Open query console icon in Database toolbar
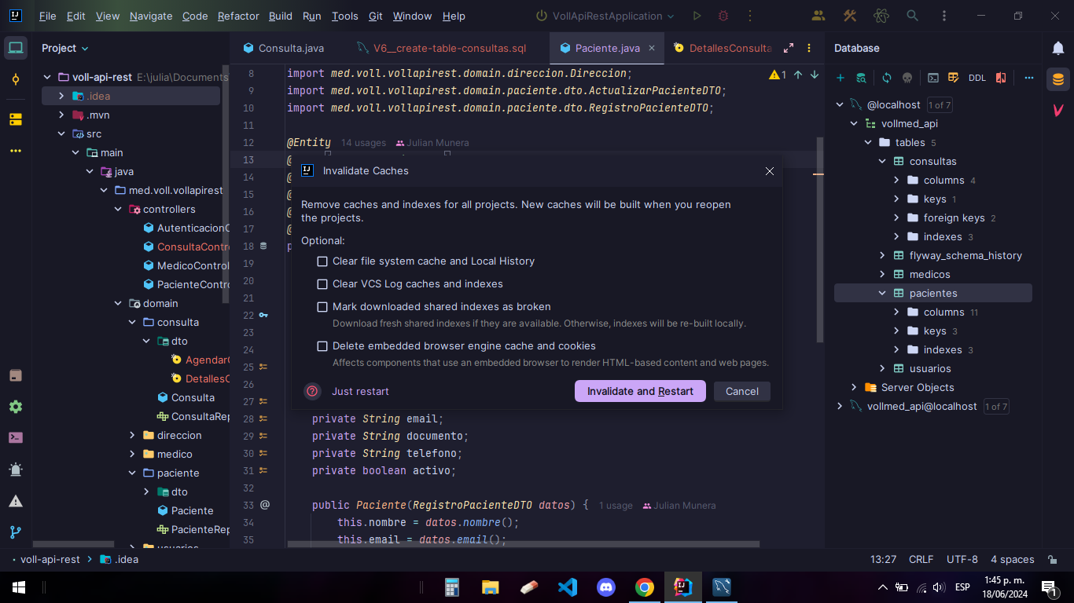The height and width of the screenshot is (603, 1074). [933, 78]
